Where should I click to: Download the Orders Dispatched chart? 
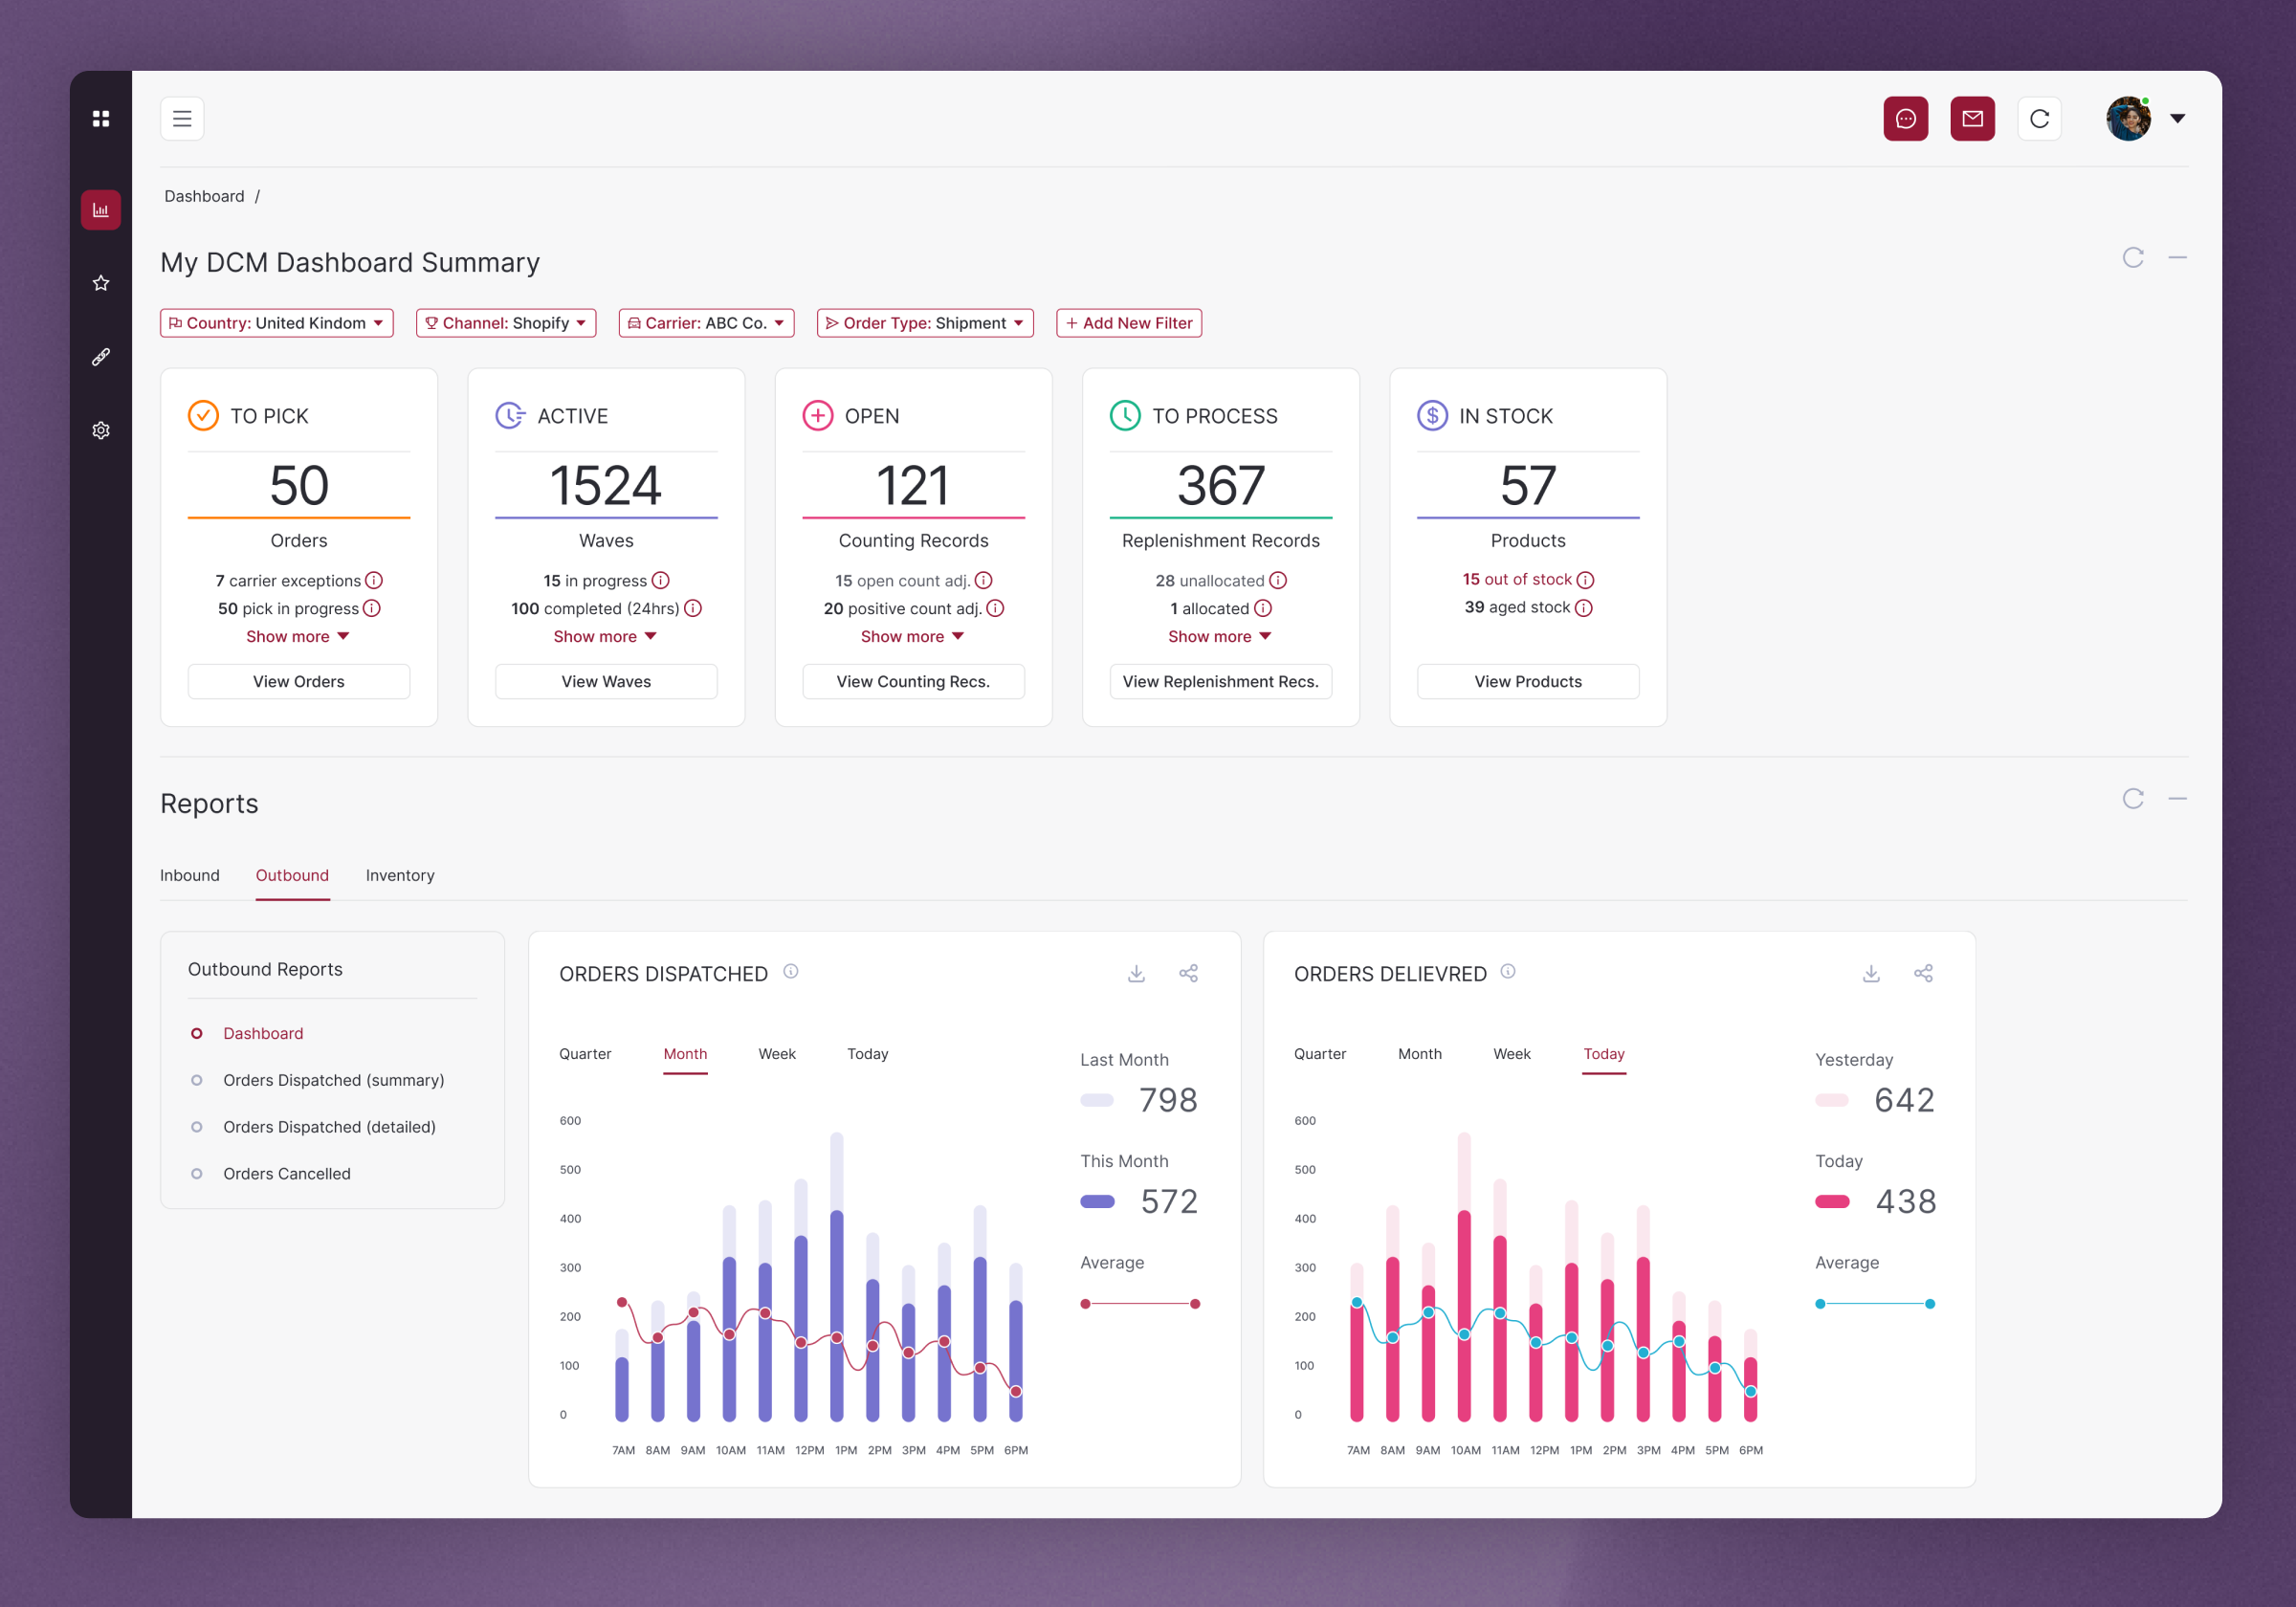(x=1136, y=973)
